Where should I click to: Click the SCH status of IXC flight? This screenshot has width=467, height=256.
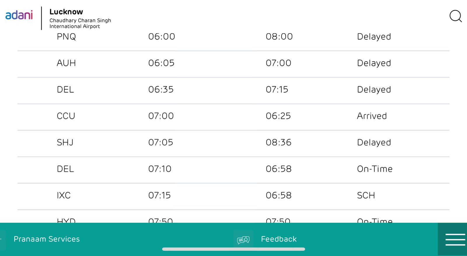366,195
